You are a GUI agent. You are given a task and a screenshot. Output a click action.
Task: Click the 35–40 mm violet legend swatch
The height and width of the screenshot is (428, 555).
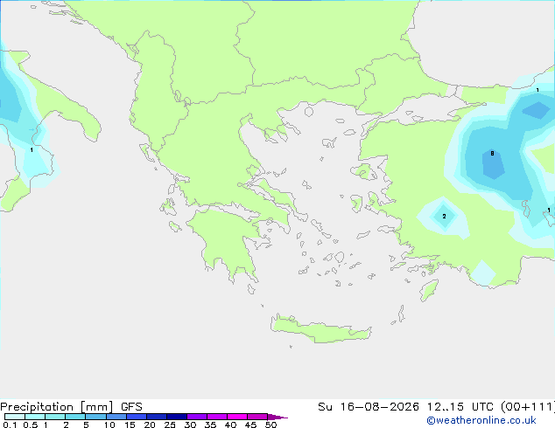tap(217, 417)
